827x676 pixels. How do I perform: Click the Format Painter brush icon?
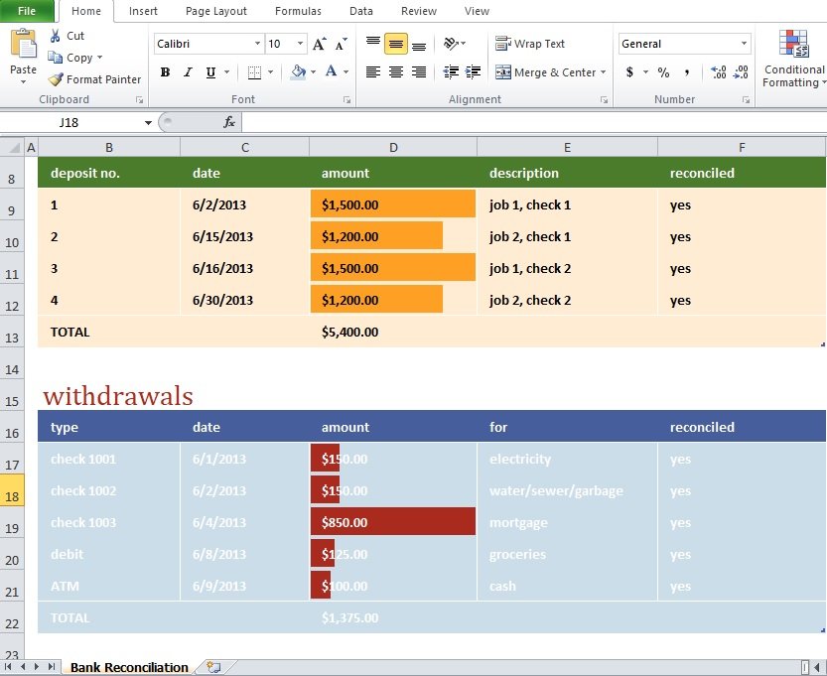click(x=56, y=79)
